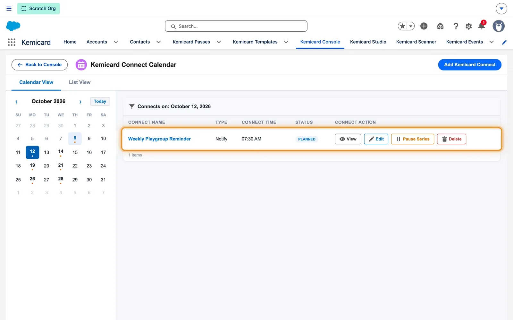The height and width of the screenshot is (320, 513).
Task: Open the Help question mark
Action: 456,26
